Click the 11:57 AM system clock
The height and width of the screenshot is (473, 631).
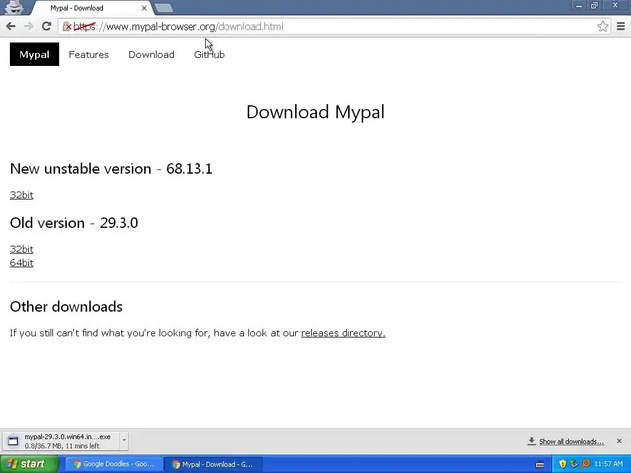coord(608,464)
